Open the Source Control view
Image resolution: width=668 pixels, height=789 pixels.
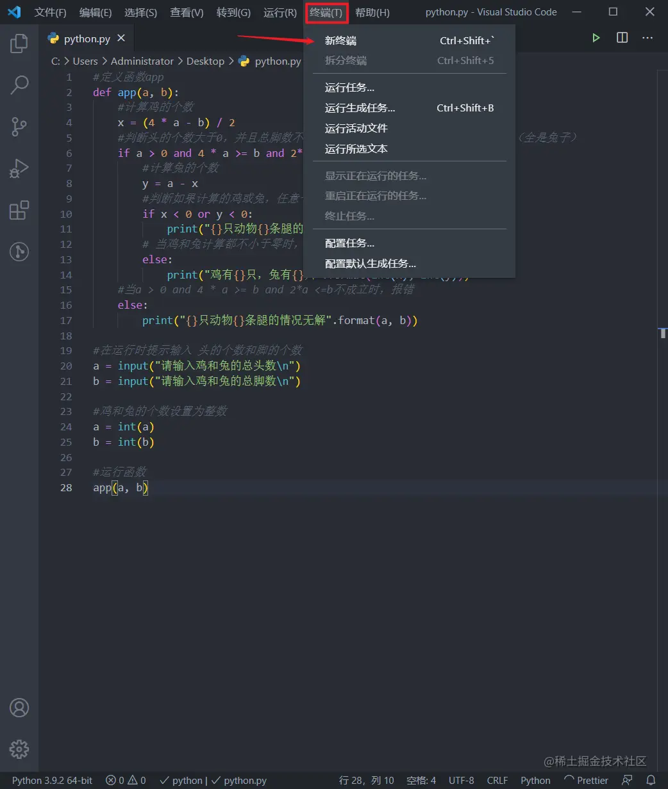pos(19,127)
